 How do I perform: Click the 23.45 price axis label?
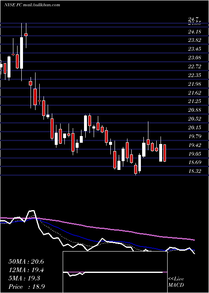pyautogui.click(x=195, y=49)
